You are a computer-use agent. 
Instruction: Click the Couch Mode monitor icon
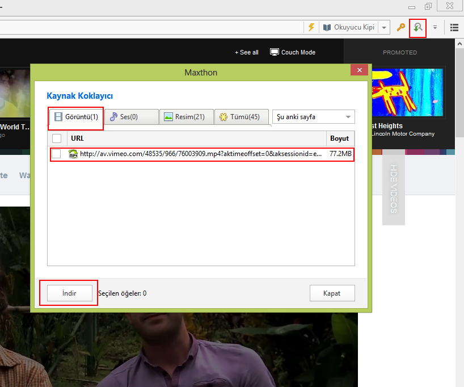[x=275, y=52]
